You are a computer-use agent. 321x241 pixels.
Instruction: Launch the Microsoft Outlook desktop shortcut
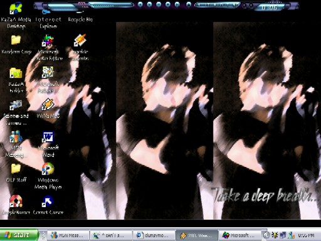click(48, 80)
